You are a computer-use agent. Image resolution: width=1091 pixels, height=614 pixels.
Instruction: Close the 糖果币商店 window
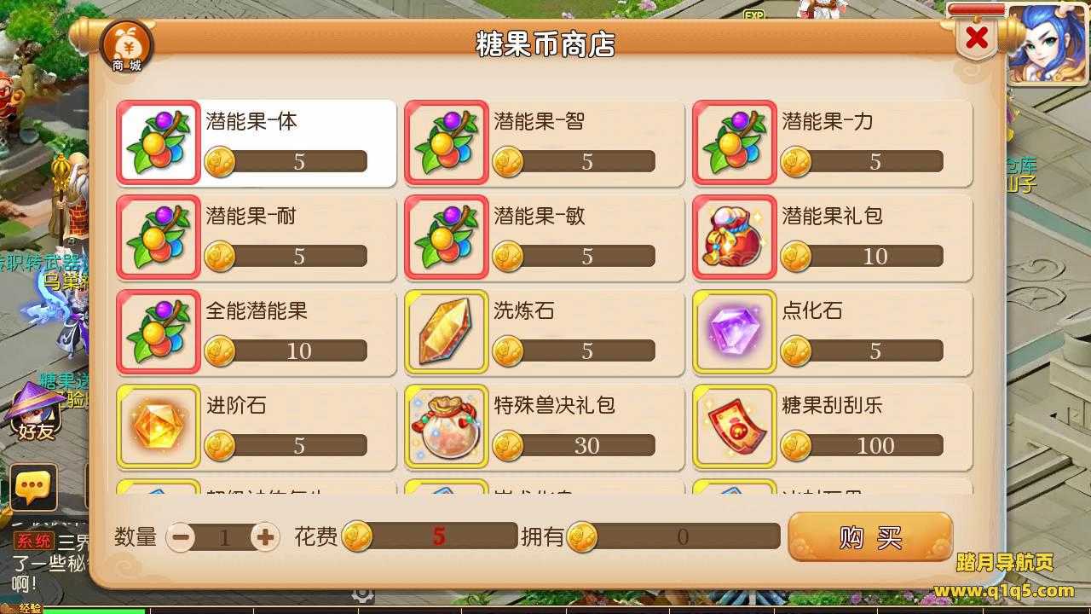(x=977, y=38)
